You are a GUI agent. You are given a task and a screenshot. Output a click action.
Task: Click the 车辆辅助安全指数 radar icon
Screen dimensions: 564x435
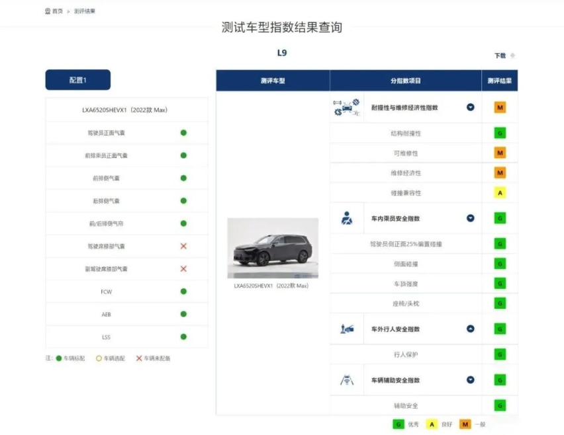[347, 379]
